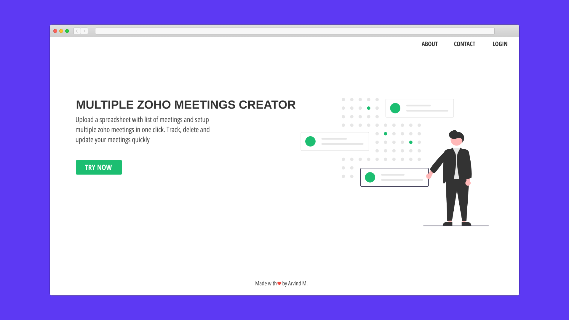Screen dimensions: 569x320
Task: Expand the middle meeting card dropdown
Action: click(335, 141)
